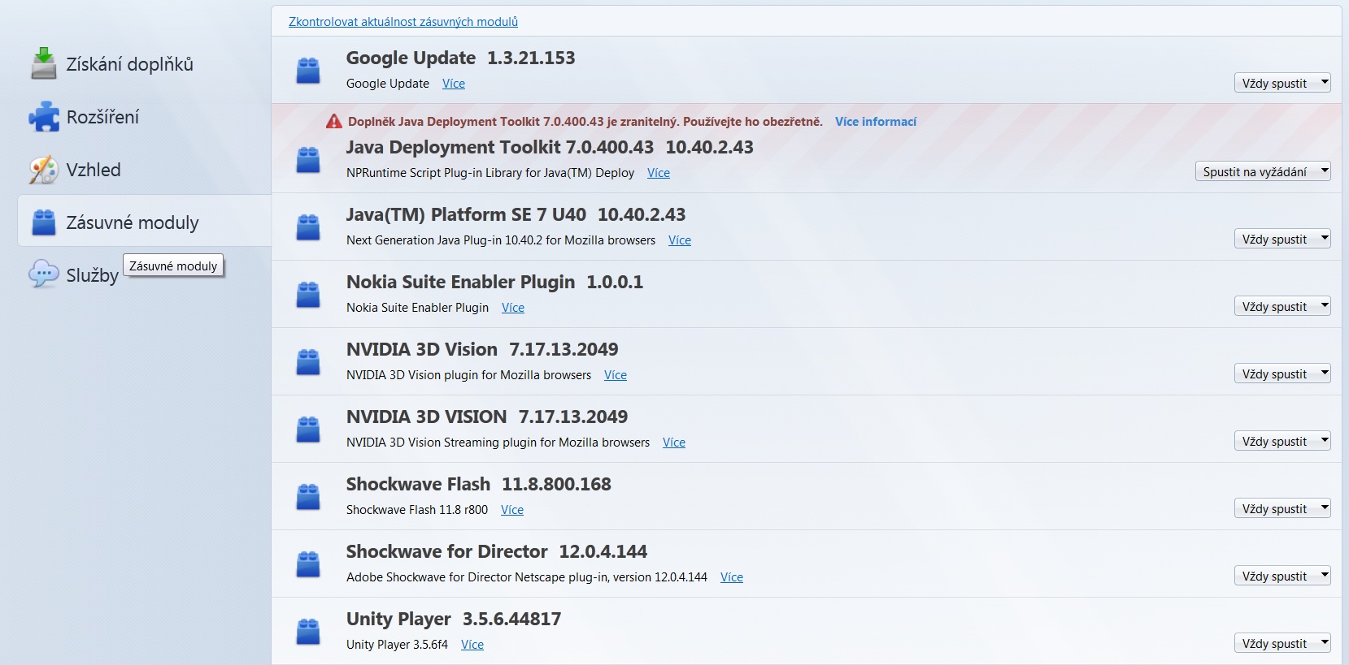Screen dimensions: 1349x665
Task: Switch to the Zásuvné moduly tab
Action: [132, 222]
